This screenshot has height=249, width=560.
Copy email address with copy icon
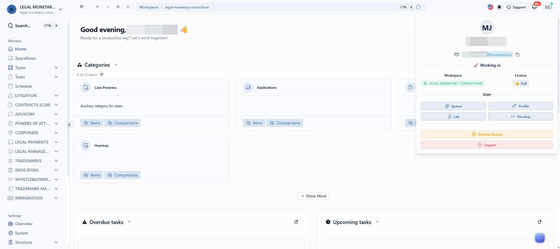tap(517, 55)
